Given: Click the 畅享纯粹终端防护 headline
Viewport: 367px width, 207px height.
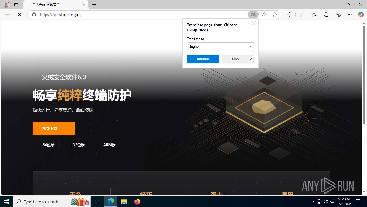Looking at the screenshot, I should tap(82, 95).
